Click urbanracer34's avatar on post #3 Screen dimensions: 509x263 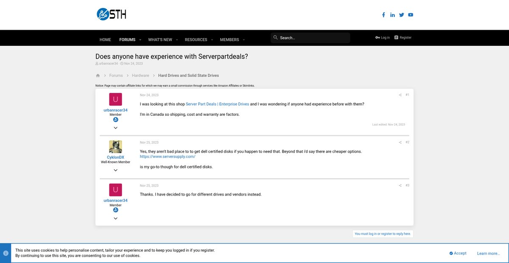coord(115,190)
